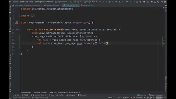Click the override gutter icon on line 10

point(17,29)
